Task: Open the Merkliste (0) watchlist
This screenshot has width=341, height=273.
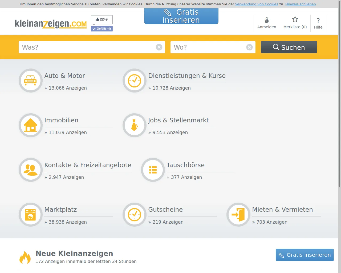Action: (295, 23)
